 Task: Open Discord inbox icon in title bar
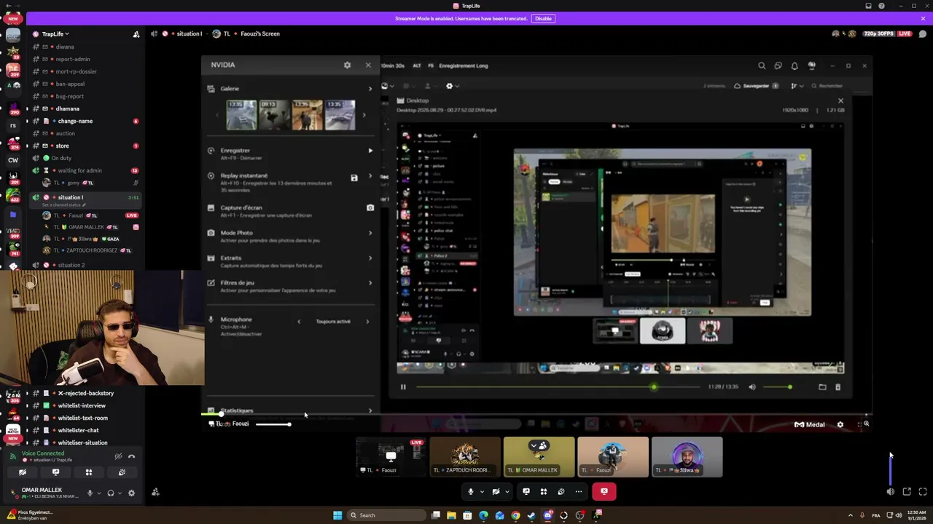(868, 6)
